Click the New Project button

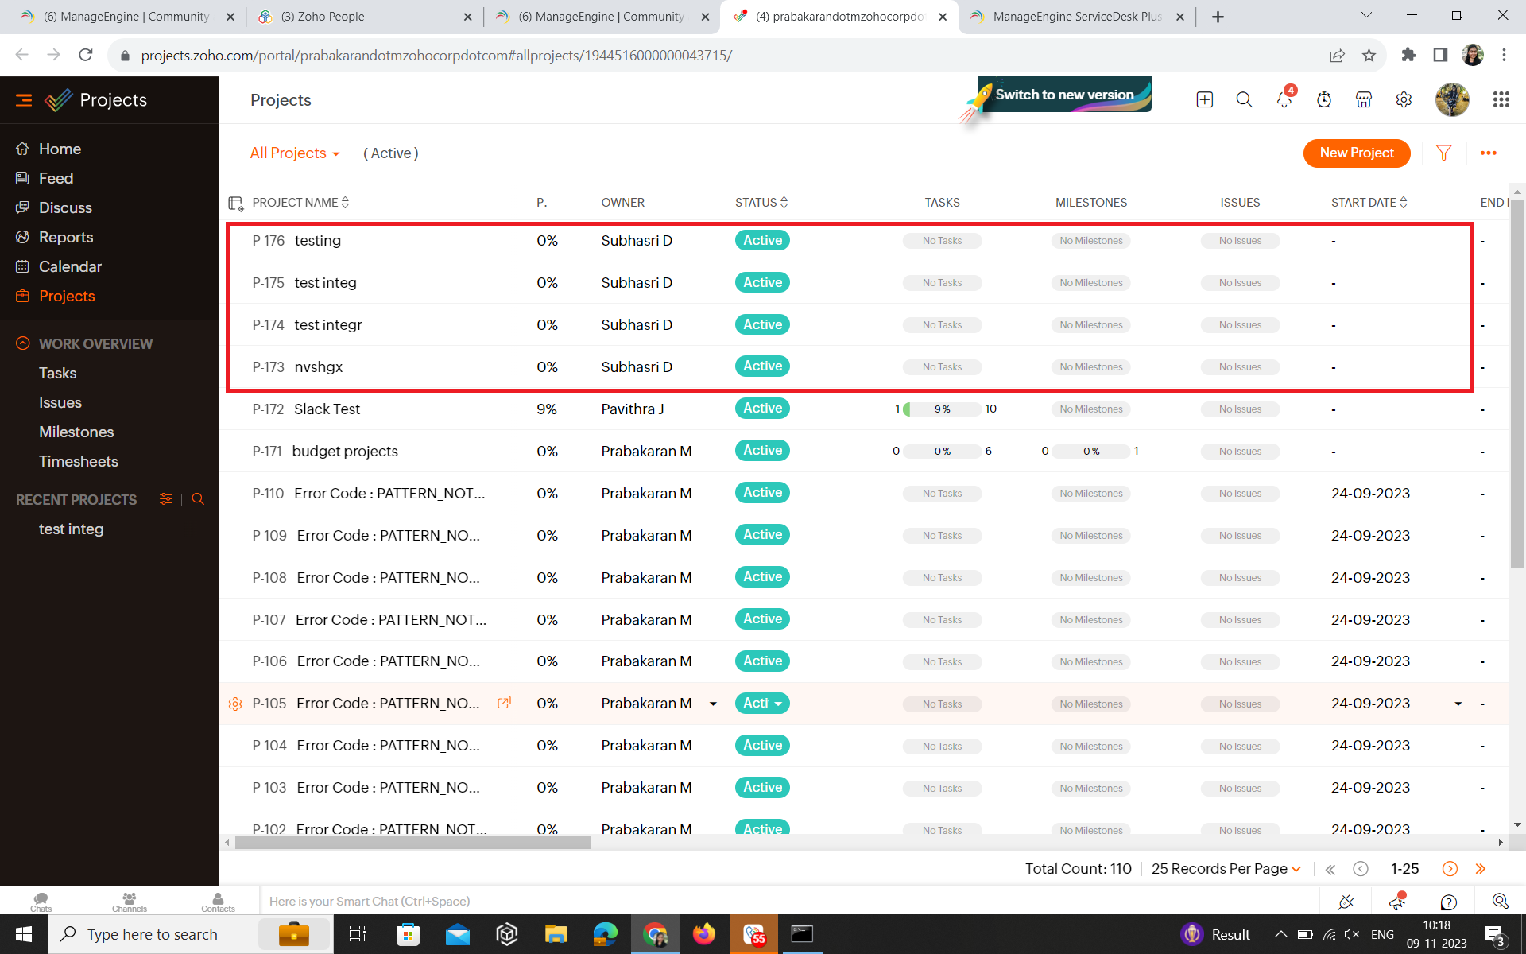tap(1356, 153)
